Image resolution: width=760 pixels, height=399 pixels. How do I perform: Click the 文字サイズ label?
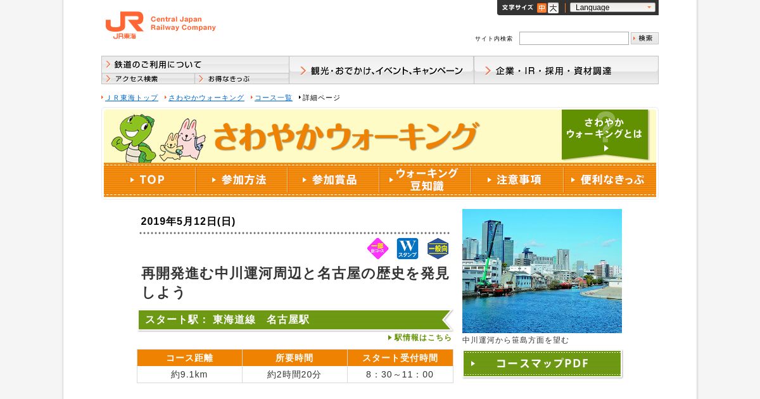pyautogui.click(x=517, y=8)
